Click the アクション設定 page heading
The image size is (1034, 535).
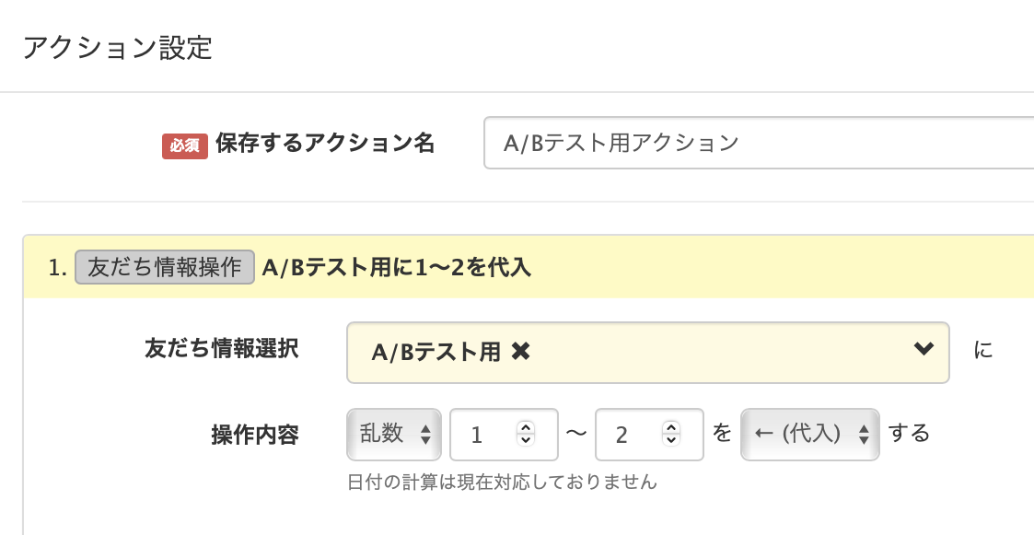click(x=117, y=48)
